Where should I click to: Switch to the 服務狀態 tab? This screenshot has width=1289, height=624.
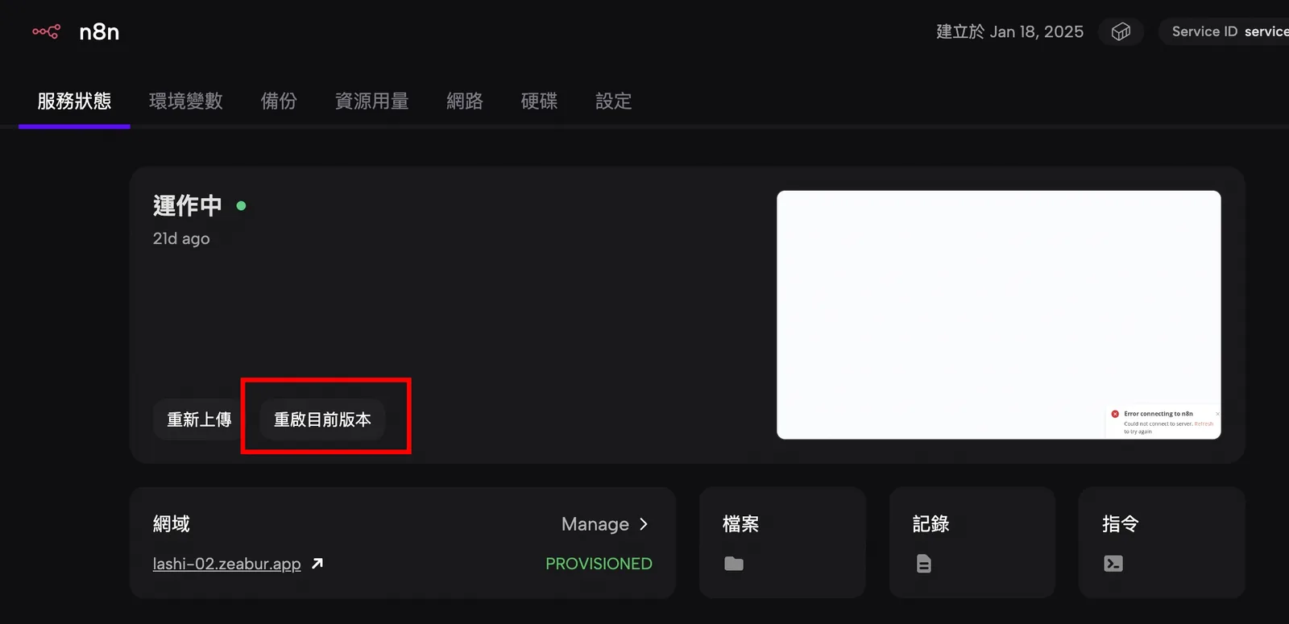click(x=74, y=101)
